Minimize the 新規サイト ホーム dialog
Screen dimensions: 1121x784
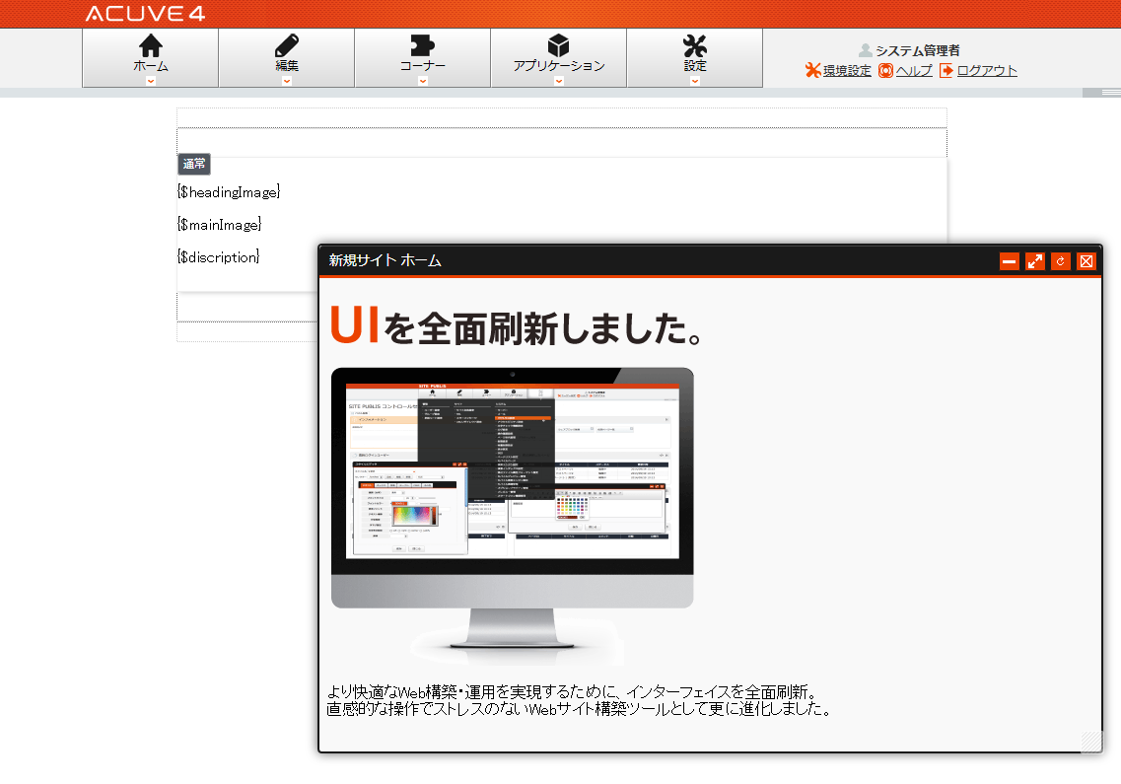coord(1009,261)
